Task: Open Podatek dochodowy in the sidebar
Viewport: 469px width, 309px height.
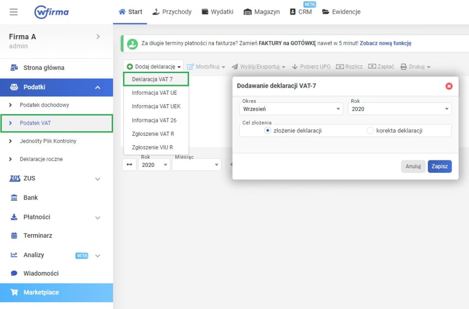Action: (x=44, y=105)
